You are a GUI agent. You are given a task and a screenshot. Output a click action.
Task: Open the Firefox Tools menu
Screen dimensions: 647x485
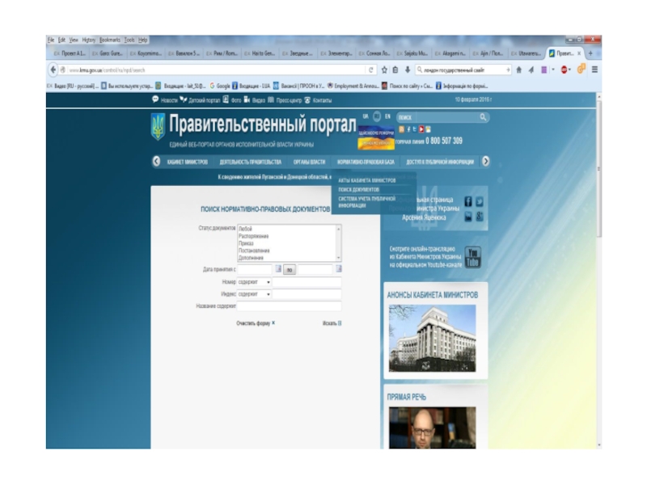click(x=129, y=40)
